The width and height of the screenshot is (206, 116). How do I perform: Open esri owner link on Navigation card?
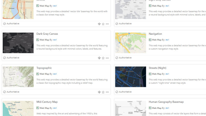[x=167, y=40]
